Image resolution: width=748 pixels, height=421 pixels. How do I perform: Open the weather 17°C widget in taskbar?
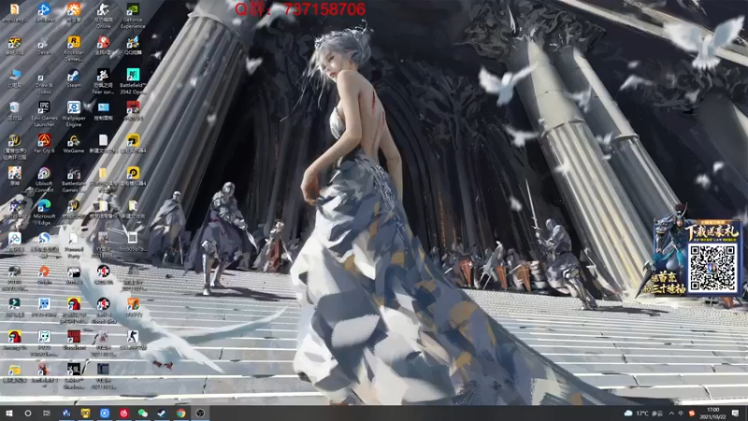click(643, 414)
